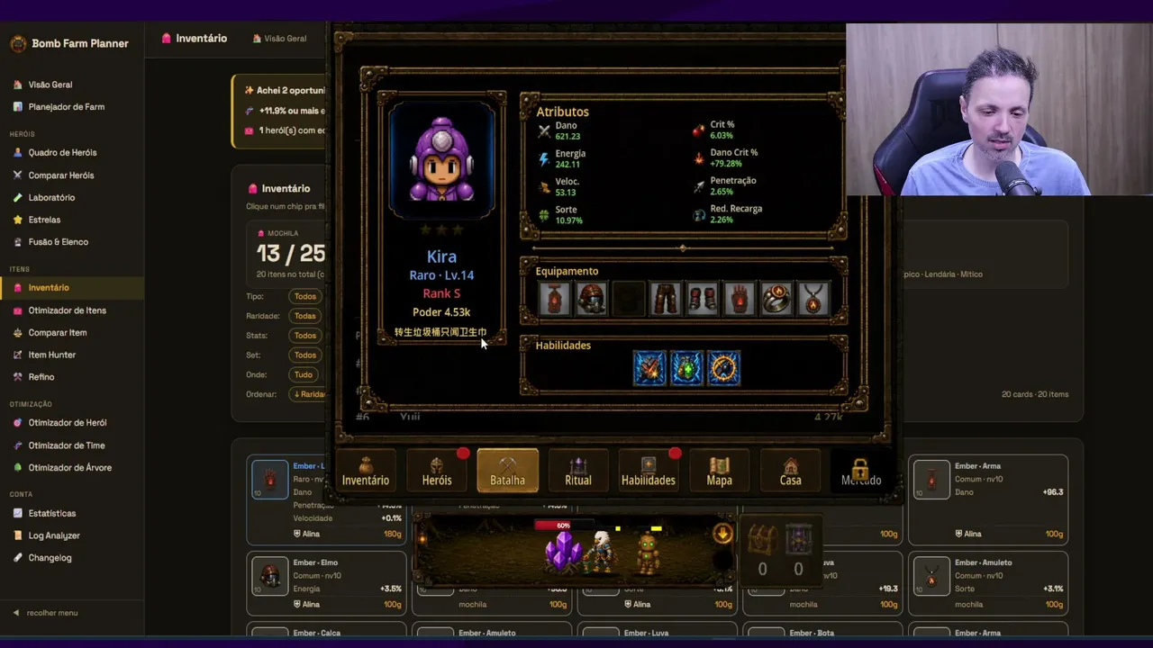Click the Laboratório sidebar icon
The width and height of the screenshot is (1153, 648).
18,198
